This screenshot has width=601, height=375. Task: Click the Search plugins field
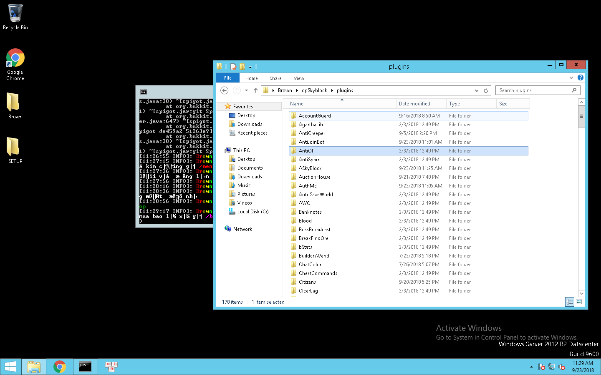[534, 90]
